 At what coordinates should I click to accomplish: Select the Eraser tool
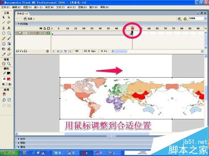click(9, 54)
